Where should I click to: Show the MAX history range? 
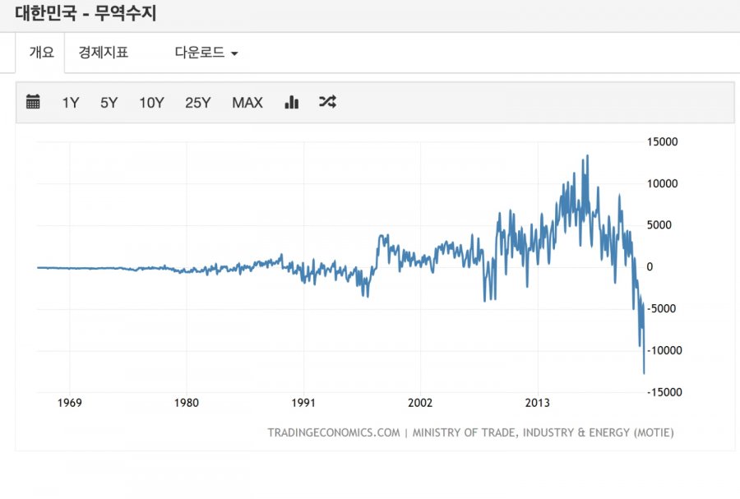[x=247, y=103]
